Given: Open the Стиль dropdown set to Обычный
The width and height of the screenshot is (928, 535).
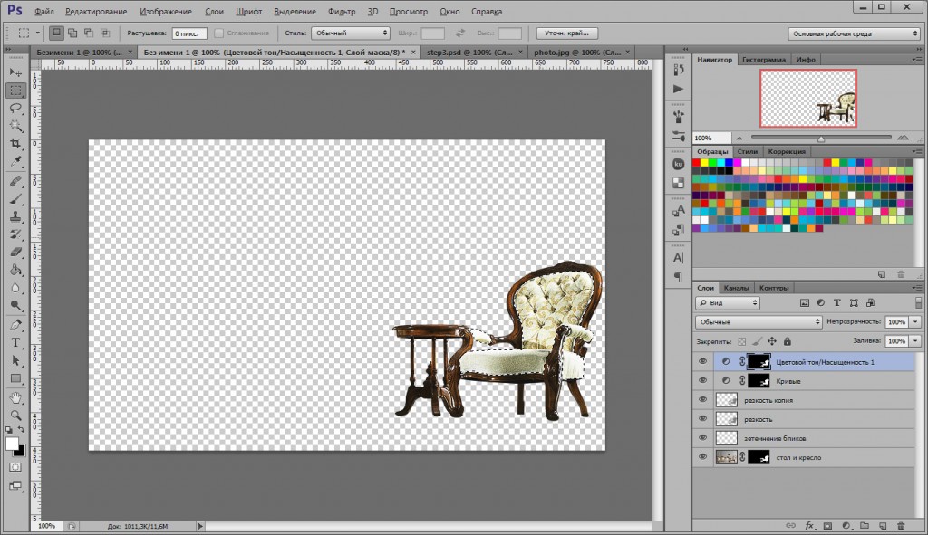Looking at the screenshot, I should point(351,33).
